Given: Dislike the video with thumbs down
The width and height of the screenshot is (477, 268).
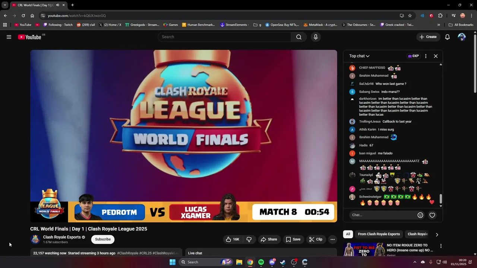Looking at the screenshot, I should click(249, 239).
